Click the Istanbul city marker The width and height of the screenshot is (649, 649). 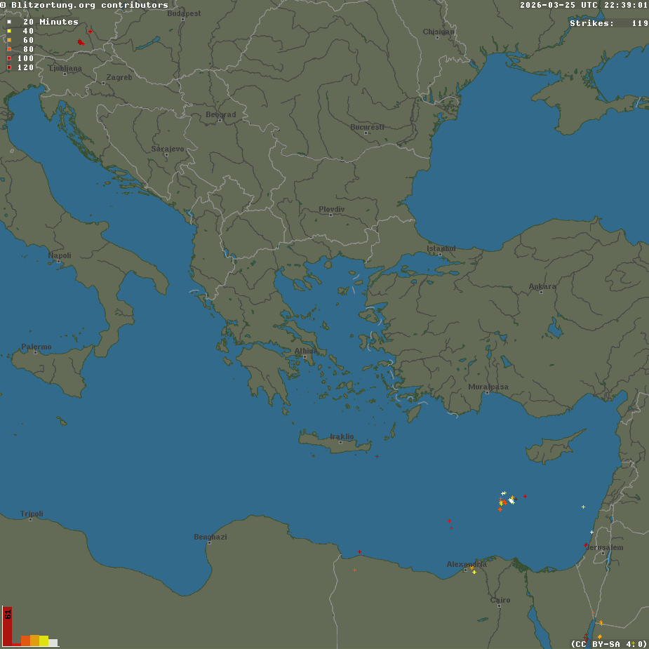point(440,254)
